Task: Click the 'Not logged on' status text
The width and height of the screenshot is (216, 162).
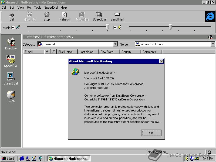Action: 157,152
